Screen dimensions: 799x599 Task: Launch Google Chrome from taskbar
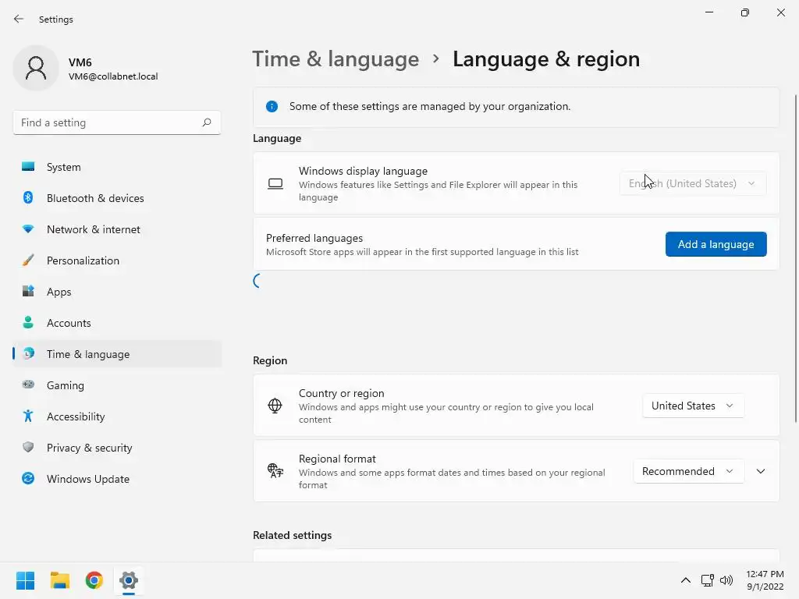click(x=94, y=580)
